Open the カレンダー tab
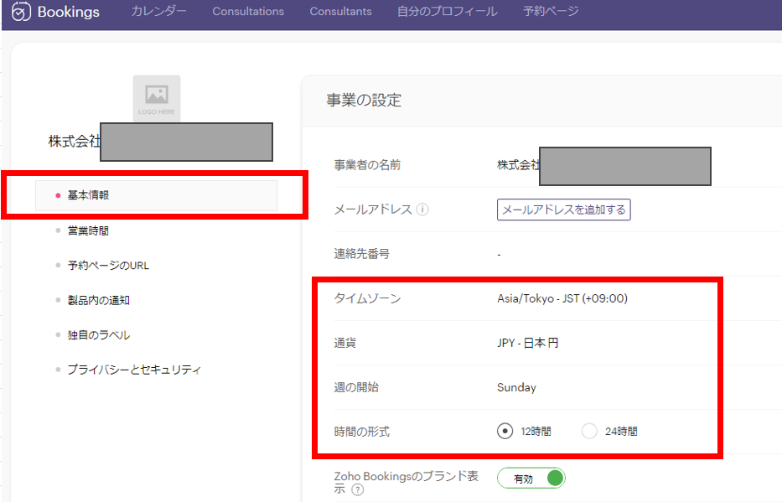Image resolution: width=782 pixels, height=502 pixels. click(x=159, y=11)
